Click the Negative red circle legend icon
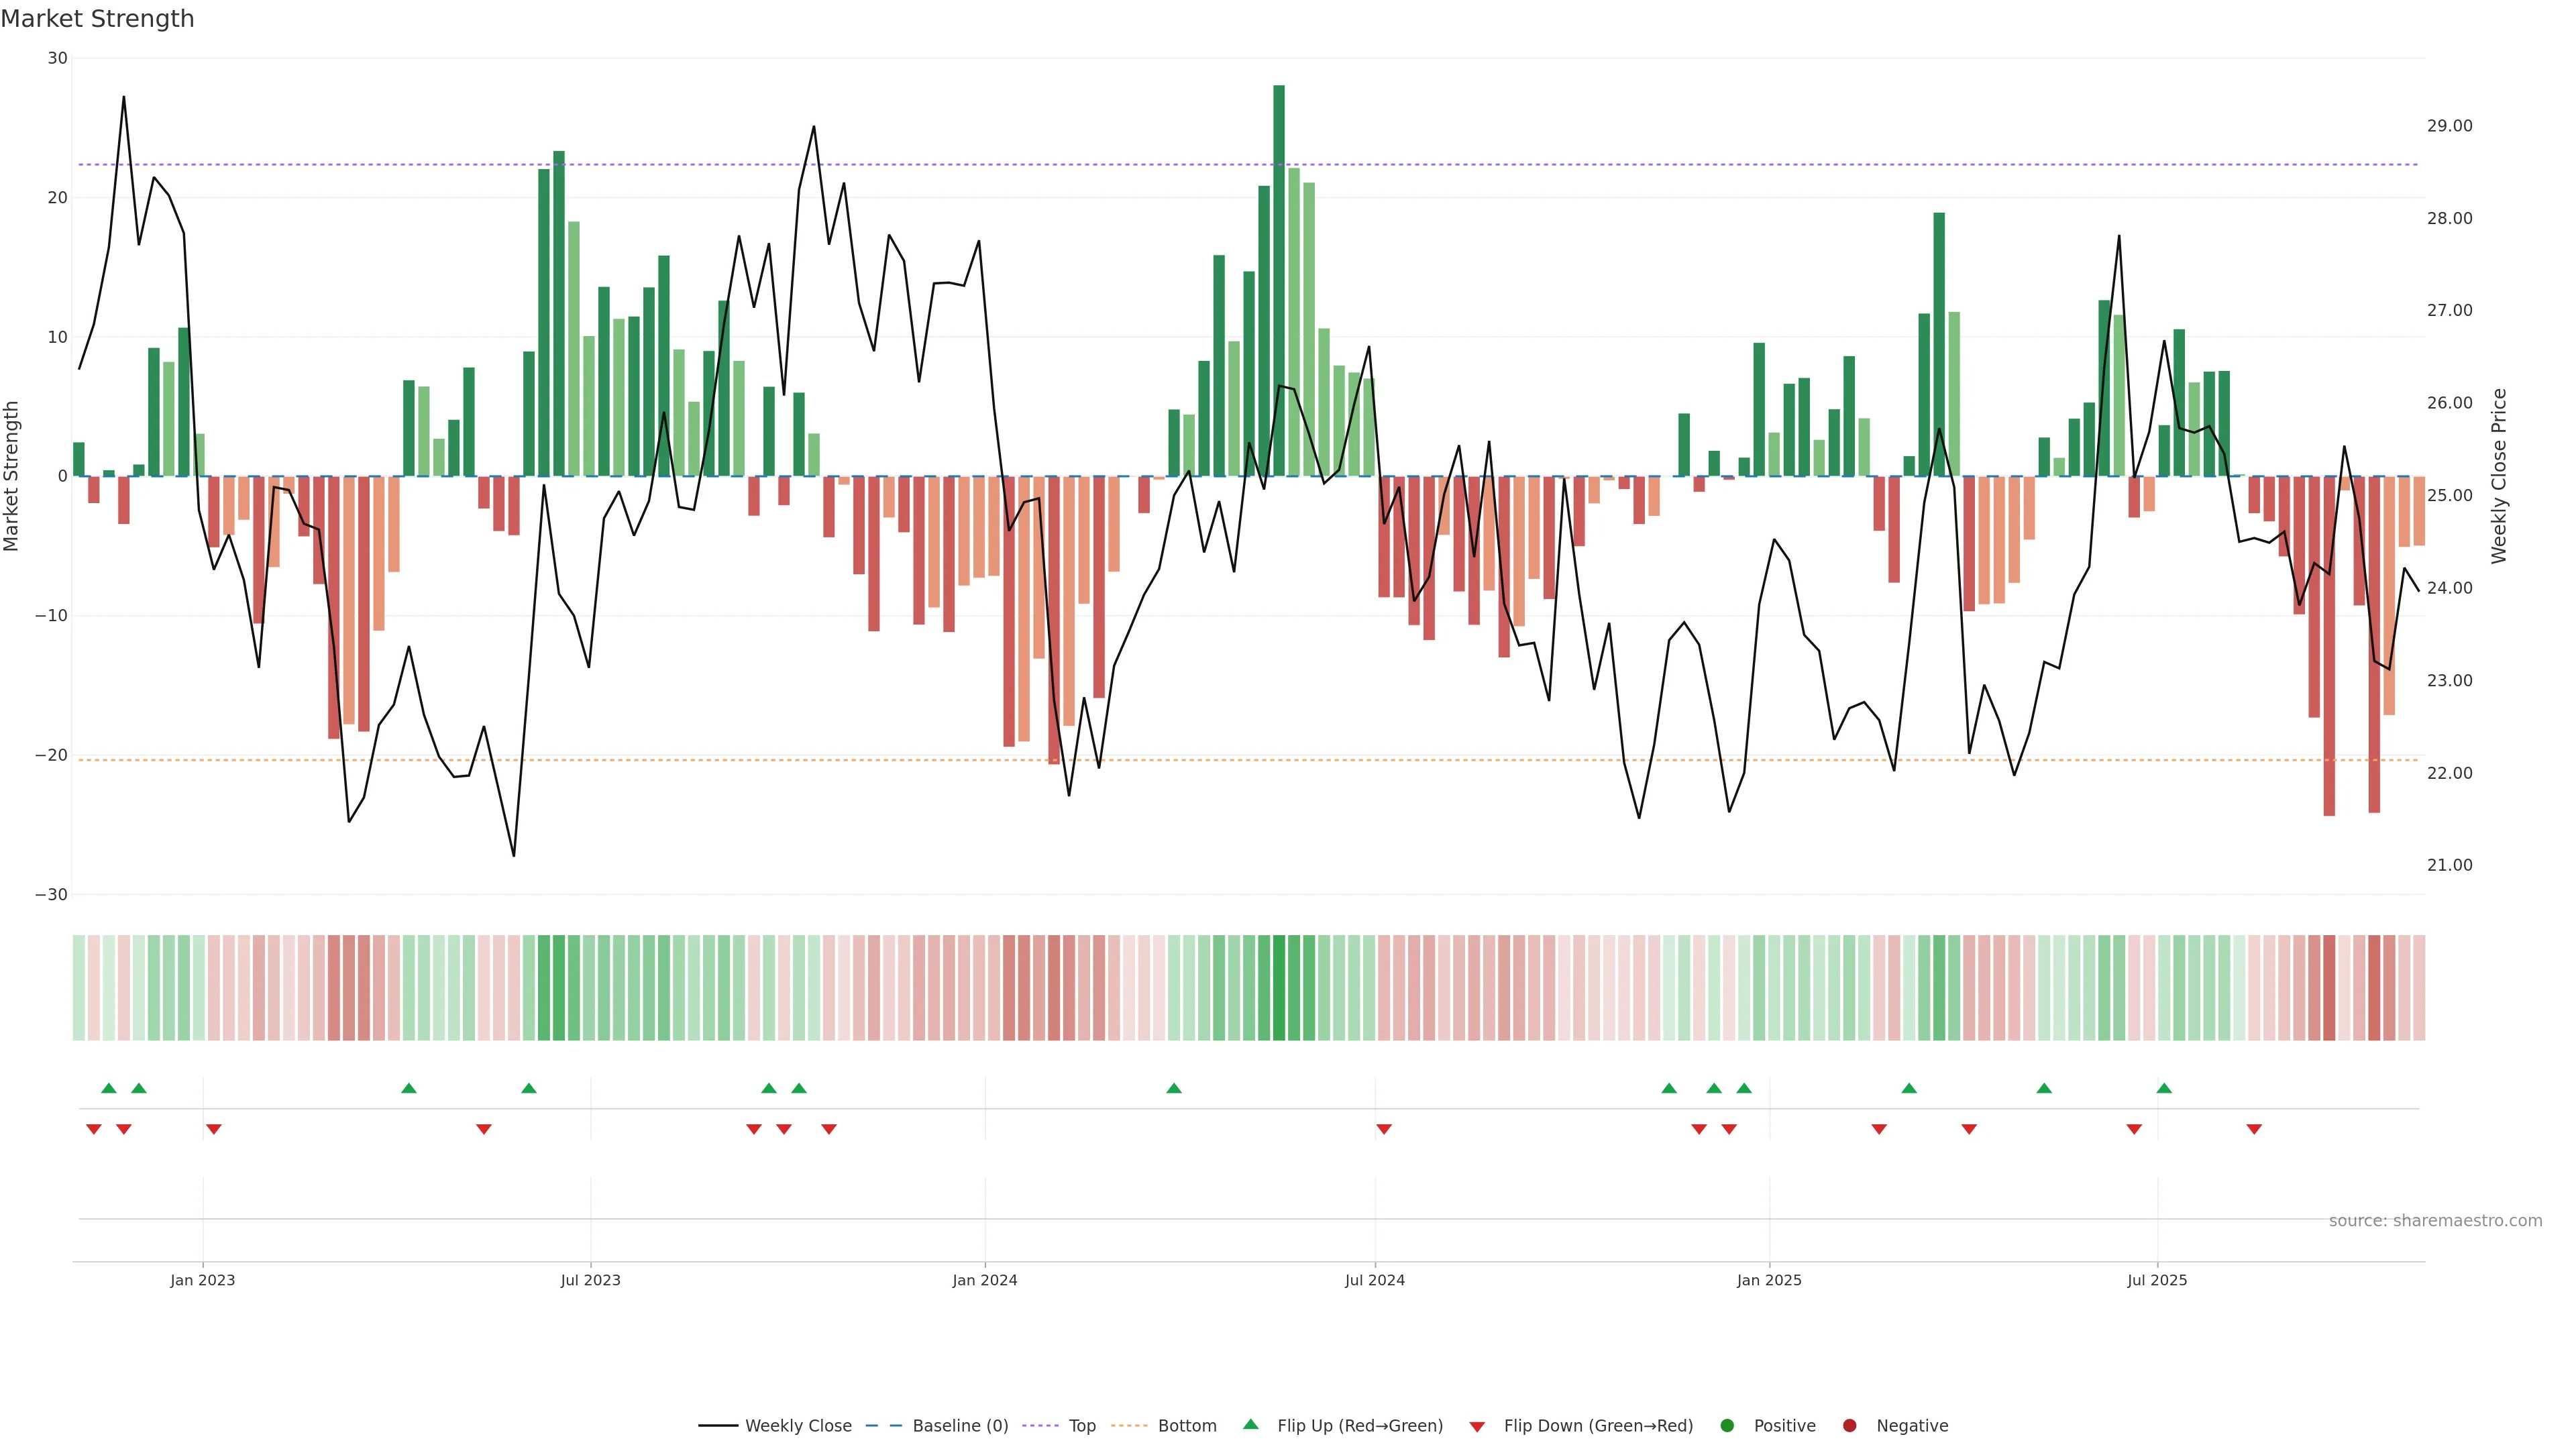This screenshot has width=2576, height=1449. click(1849, 1426)
